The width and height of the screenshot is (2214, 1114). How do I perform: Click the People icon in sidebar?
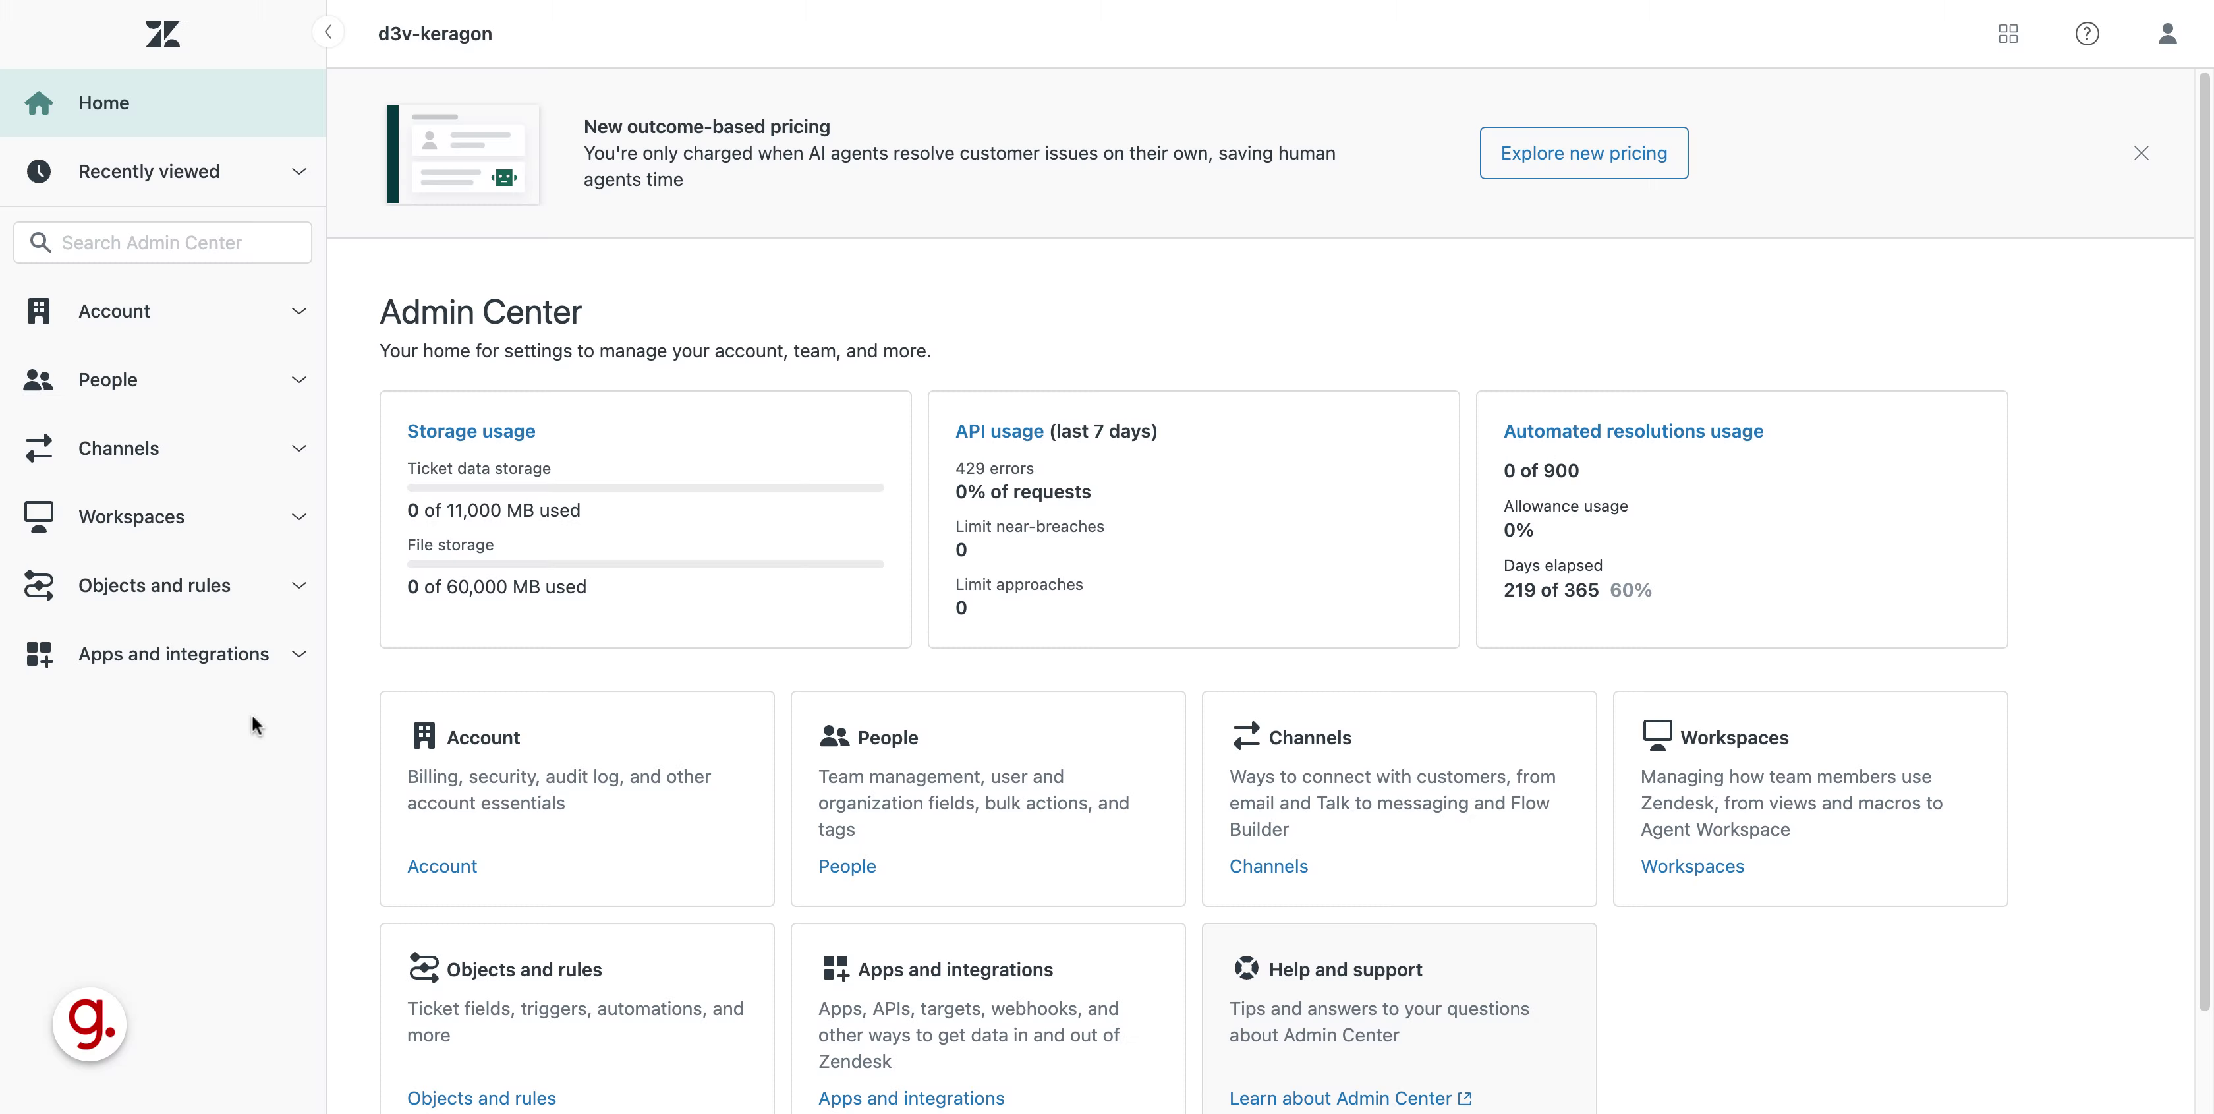click(x=39, y=379)
